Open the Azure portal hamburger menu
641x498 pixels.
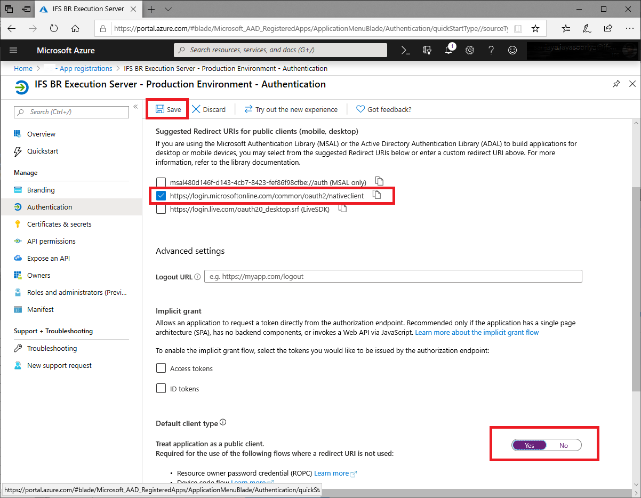[14, 50]
